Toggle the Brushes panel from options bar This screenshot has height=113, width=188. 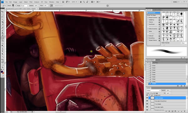pos(107,6)
